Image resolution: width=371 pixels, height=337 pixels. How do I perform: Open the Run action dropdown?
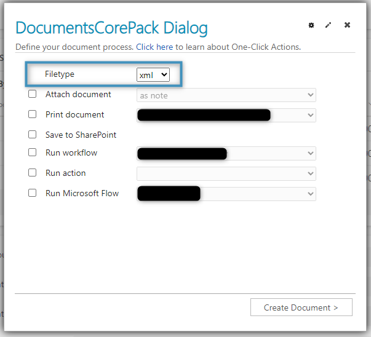click(x=226, y=173)
